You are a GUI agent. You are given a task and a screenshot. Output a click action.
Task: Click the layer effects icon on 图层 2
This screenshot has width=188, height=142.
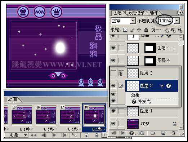pyautogui.click(x=169, y=86)
